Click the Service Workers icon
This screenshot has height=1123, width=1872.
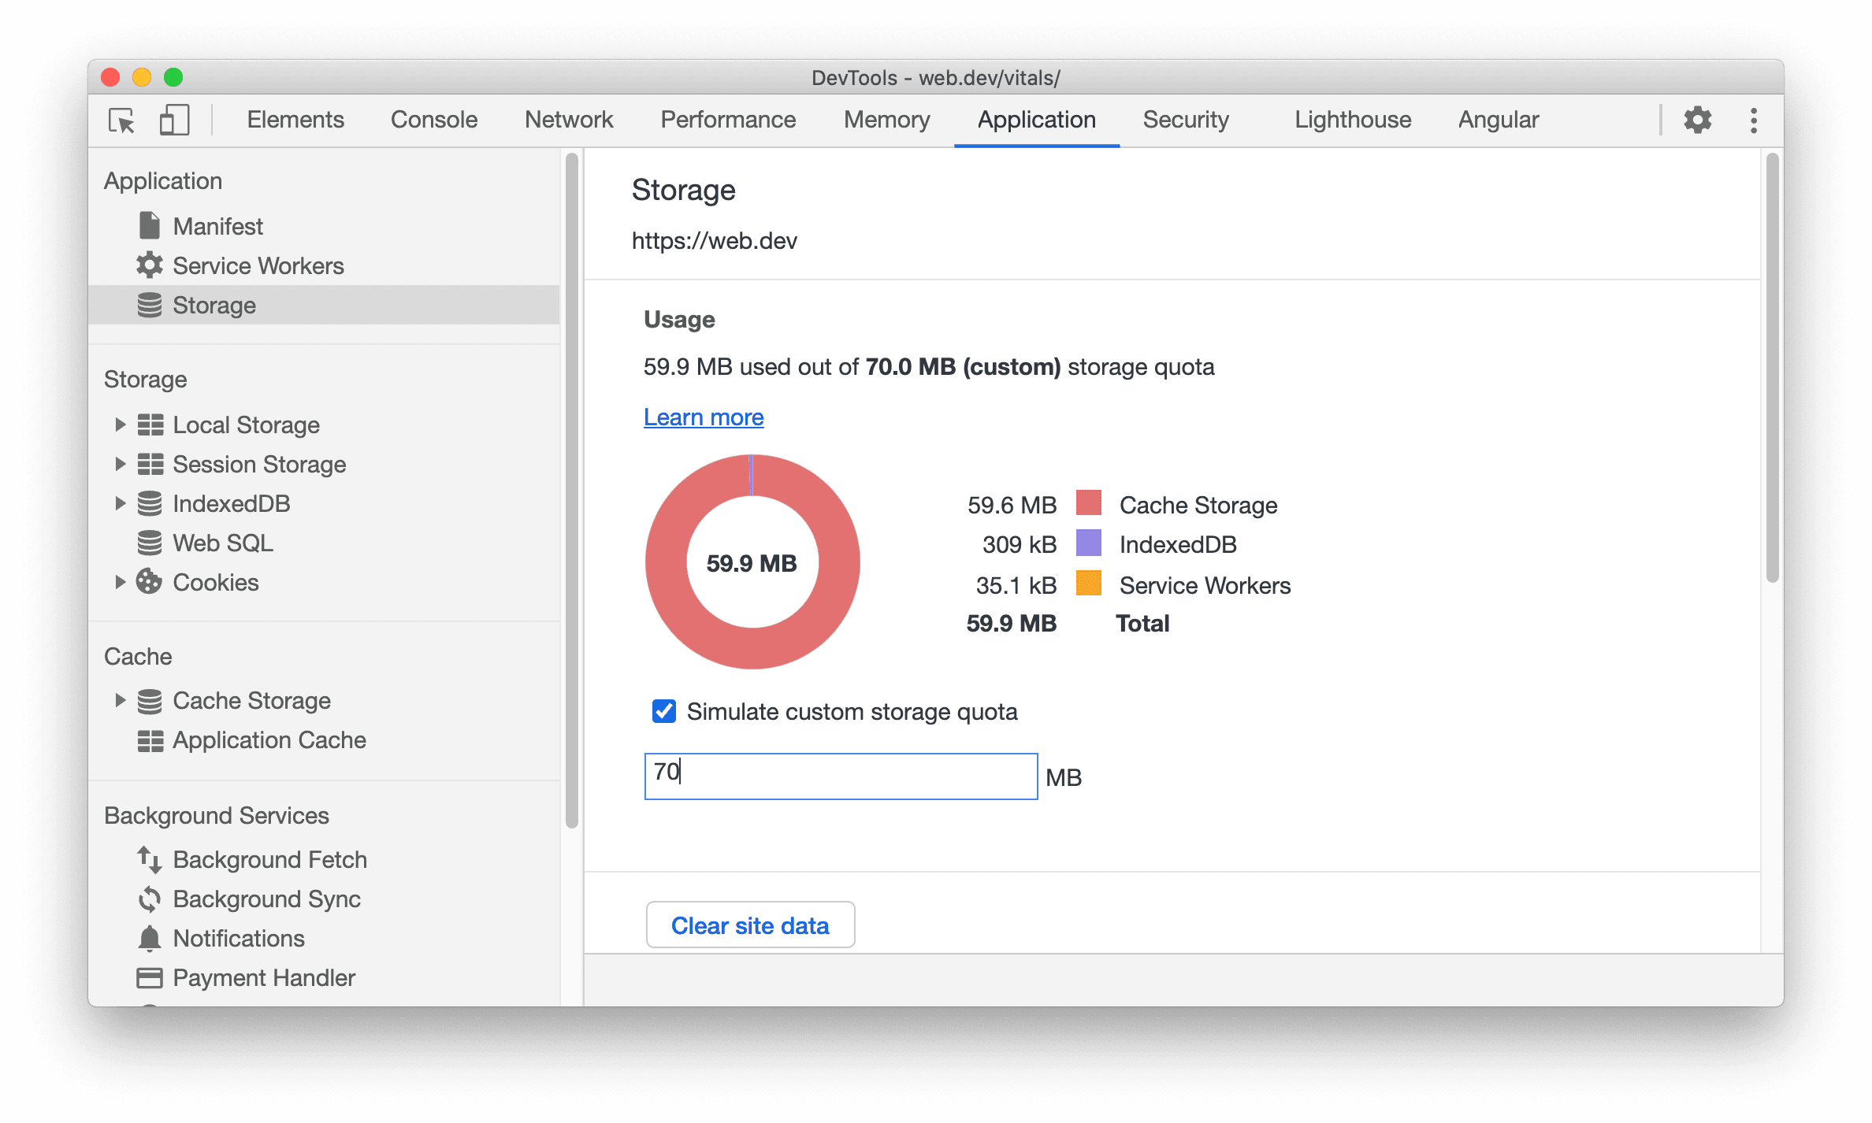tap(147, 266)
